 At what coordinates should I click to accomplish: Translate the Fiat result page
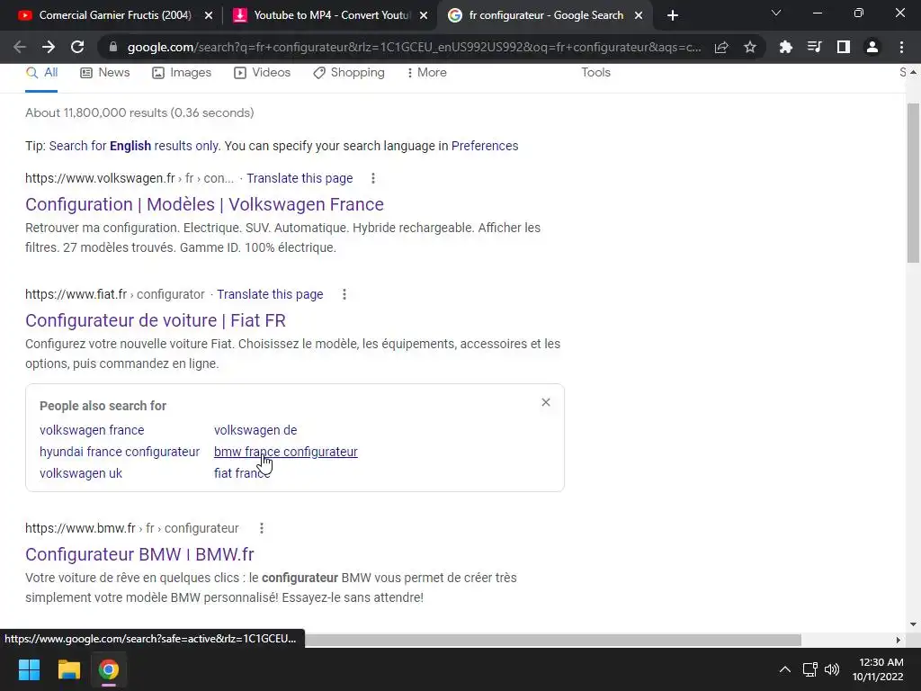click(270, 294)
